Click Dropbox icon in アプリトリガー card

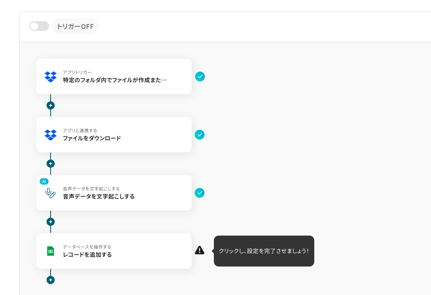click(x=51, y=76)
